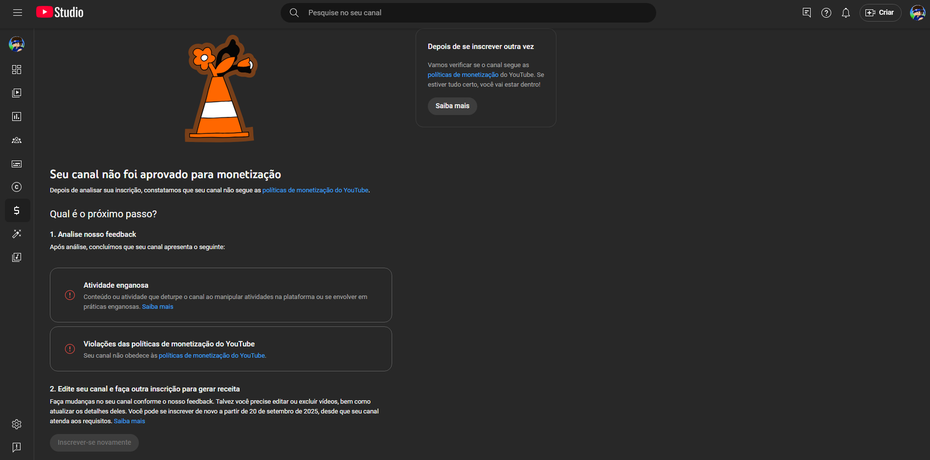This screenshot has height=460, width=930.
Task: Open the Subtitles sidebar icon
Action: pos(17,164)
